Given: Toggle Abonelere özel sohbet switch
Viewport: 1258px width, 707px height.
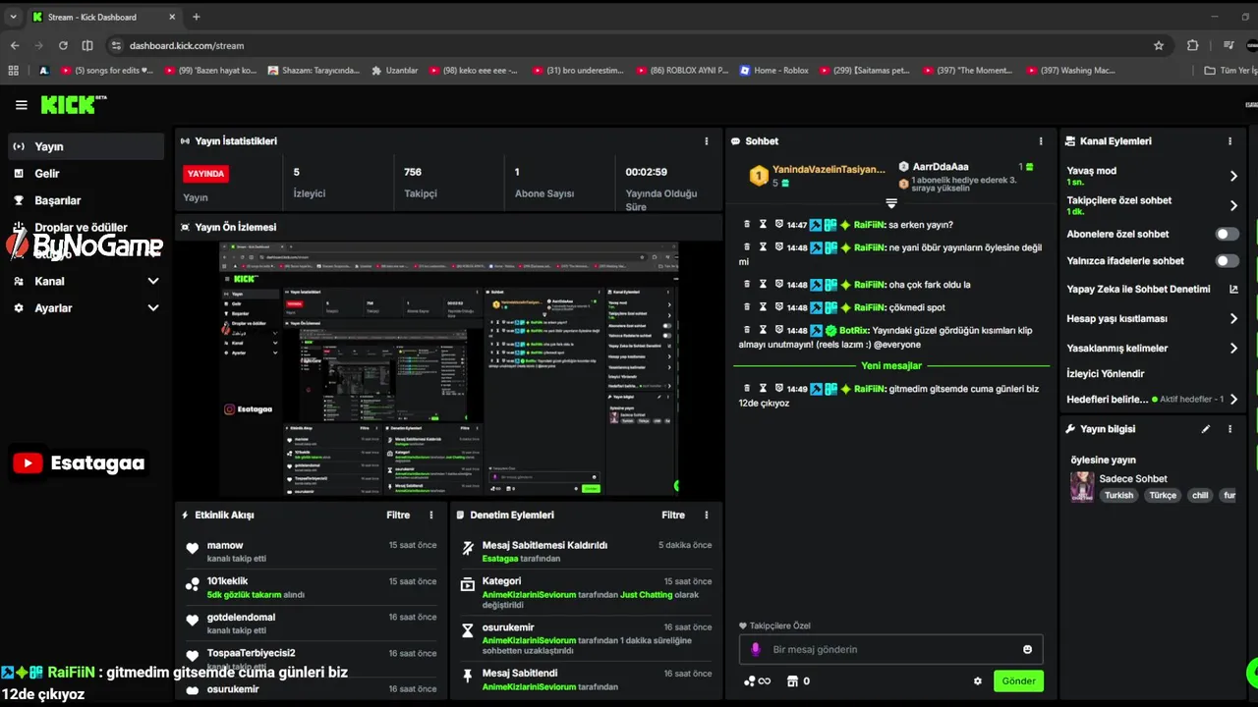Looking at the screenshot, I should (x=1228, y=234).
